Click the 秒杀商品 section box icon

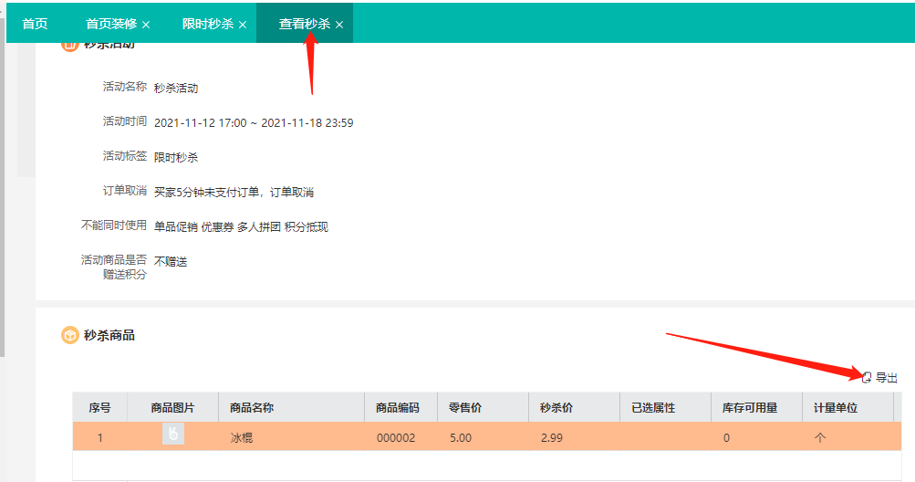click(x=70, y=336)
